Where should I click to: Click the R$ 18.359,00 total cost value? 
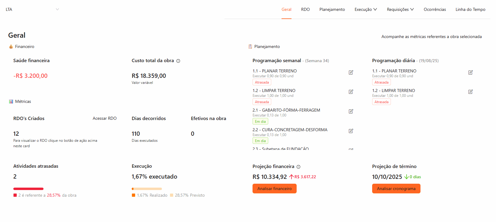(x=149, y=76)
